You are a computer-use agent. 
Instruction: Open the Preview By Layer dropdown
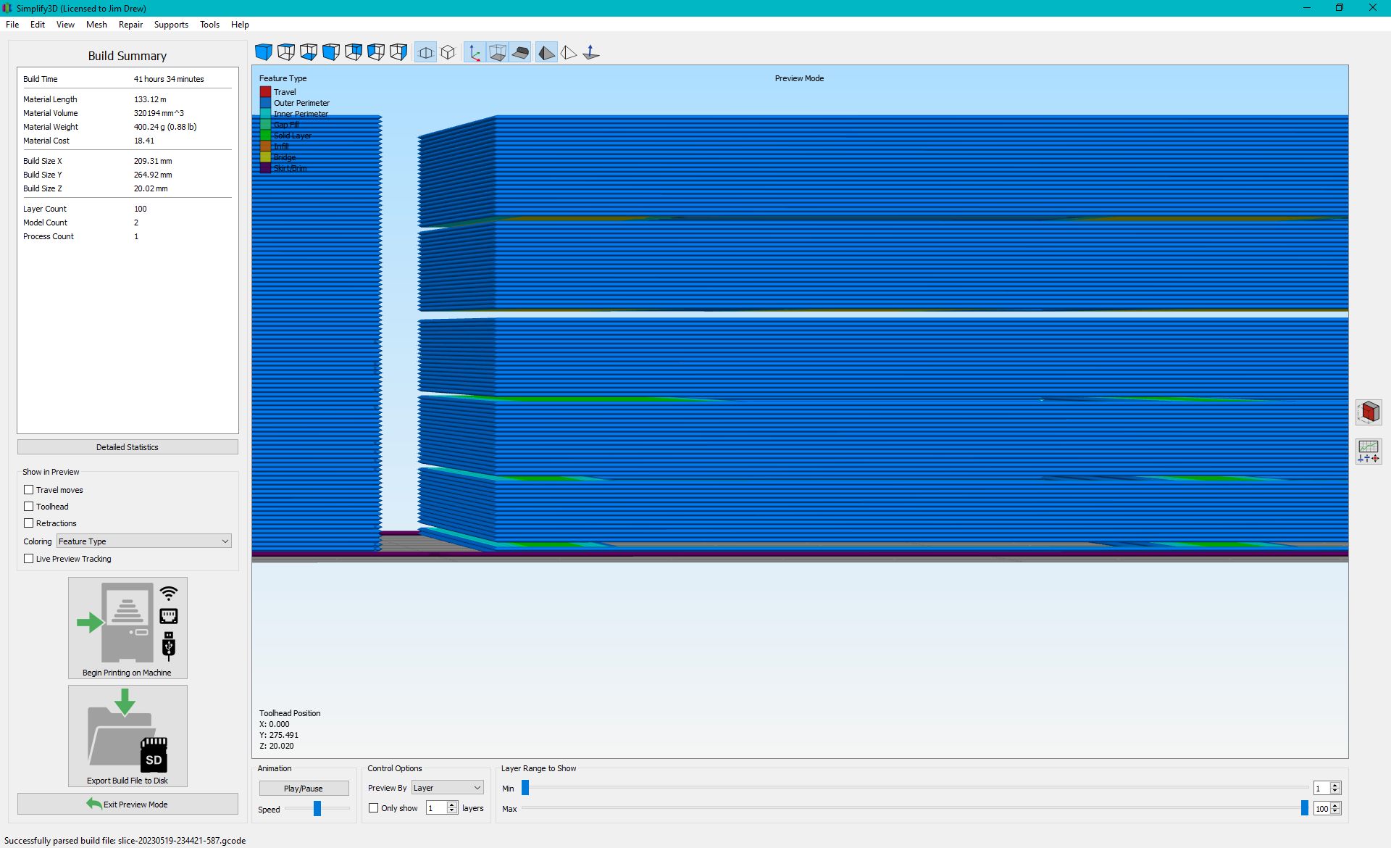point(448,788)
